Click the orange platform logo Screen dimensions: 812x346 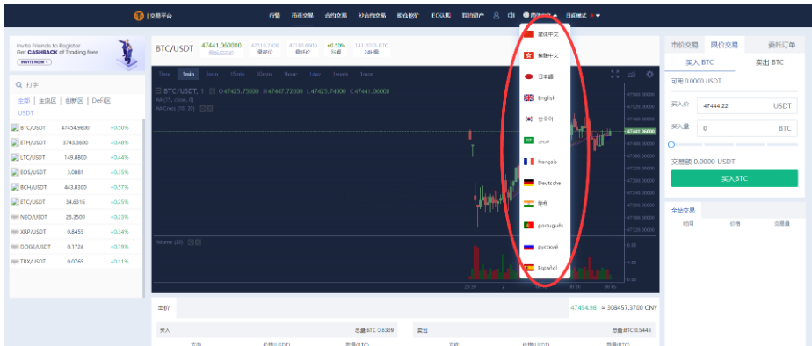(x=139, y=16)
